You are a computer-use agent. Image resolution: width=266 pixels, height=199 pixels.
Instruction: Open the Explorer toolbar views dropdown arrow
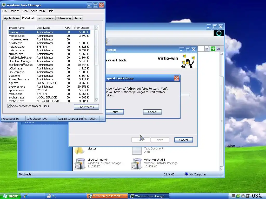(x=109, y=41)
